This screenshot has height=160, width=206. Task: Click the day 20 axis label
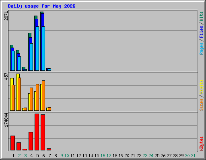[x=127, y=156]
